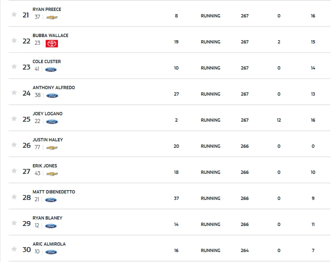Open Joey Logano's driver page
Image resolution: width=331 pixels, height=262 pixels.
47,114
